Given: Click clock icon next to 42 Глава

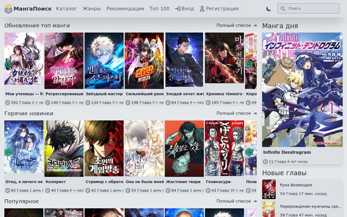Looking at the screenshot, I should [88, 190].
